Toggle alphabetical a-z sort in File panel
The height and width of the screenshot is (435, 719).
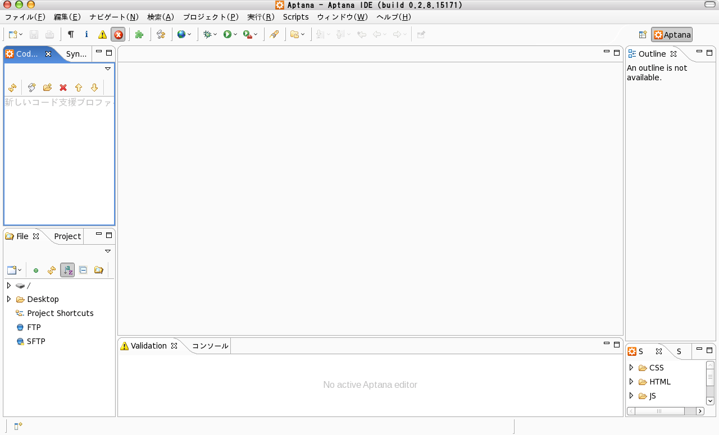pos(67,270)
